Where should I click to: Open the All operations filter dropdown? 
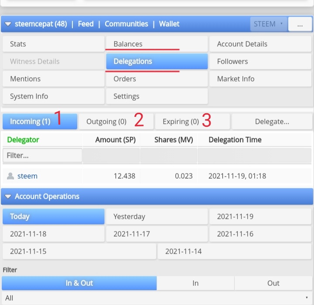click(157, 298)
